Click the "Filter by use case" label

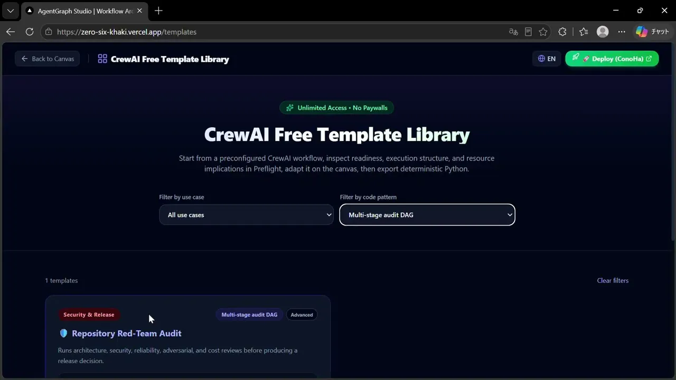(182, 197)
